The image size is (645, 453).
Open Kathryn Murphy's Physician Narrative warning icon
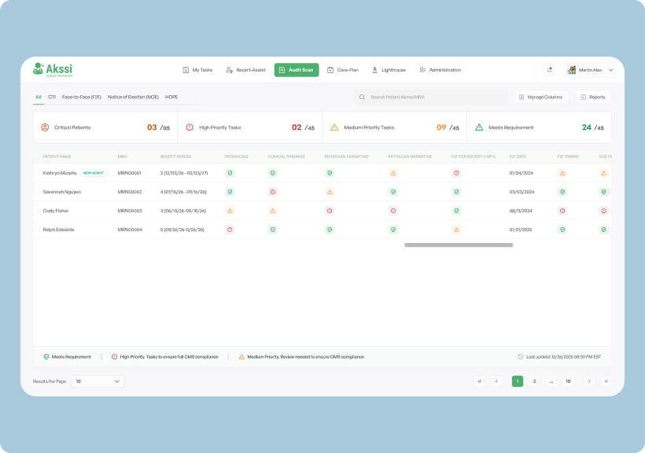(393, 173)
